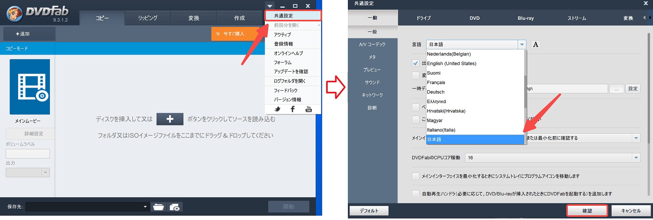Select the 一般 sidebar item

pyautogui.click(x=372, y=32)
